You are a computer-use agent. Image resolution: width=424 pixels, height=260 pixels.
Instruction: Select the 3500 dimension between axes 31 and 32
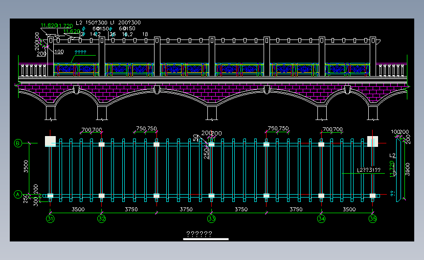(78, 209)
